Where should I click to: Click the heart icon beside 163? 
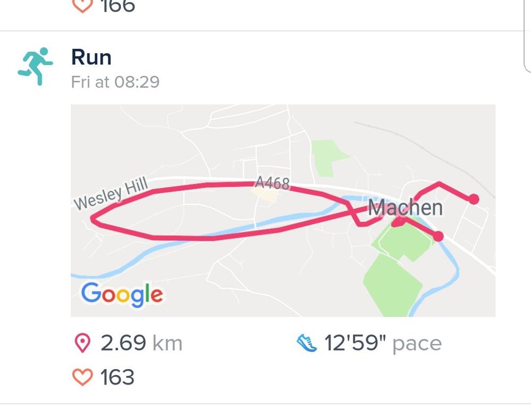click(82, 377)
